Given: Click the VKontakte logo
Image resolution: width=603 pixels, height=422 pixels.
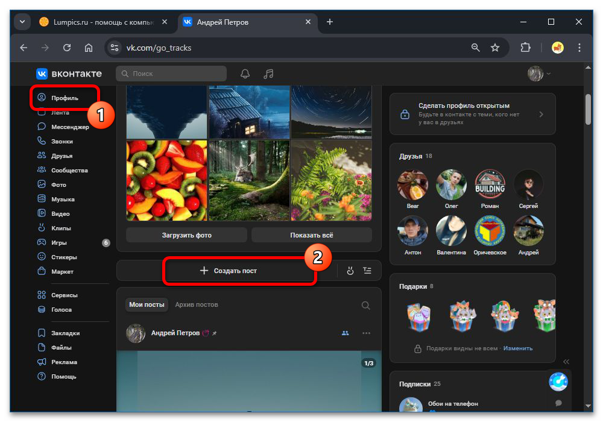Looking at the screenshot, I should click(69, 74).
